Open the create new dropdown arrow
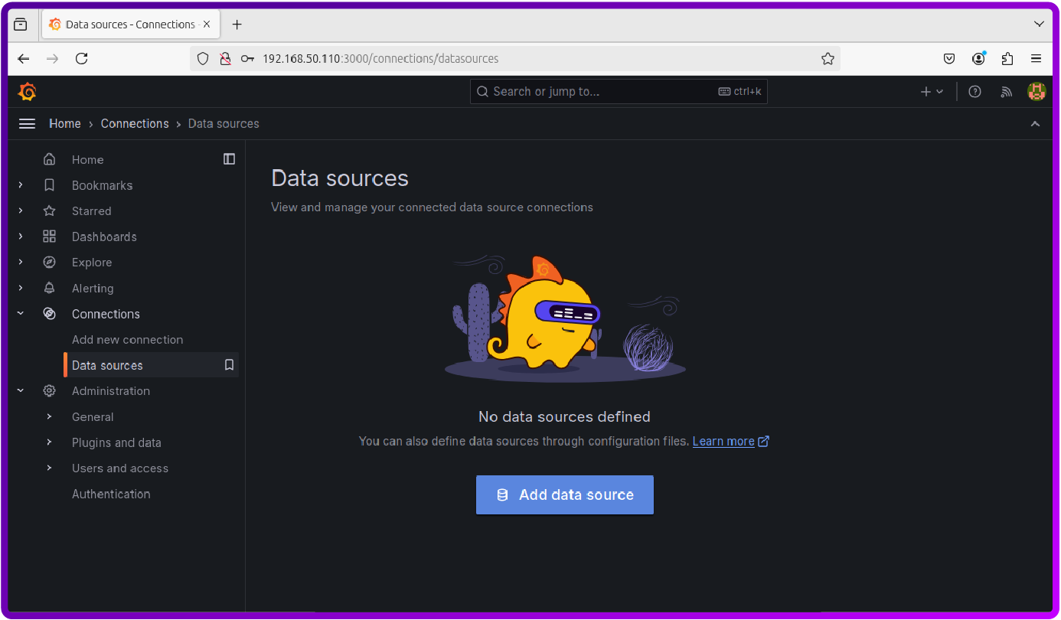 pyautogui.click(x=939, y=91)
